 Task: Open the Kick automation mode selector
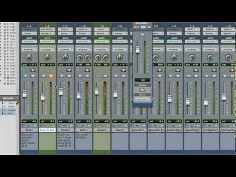29,42
